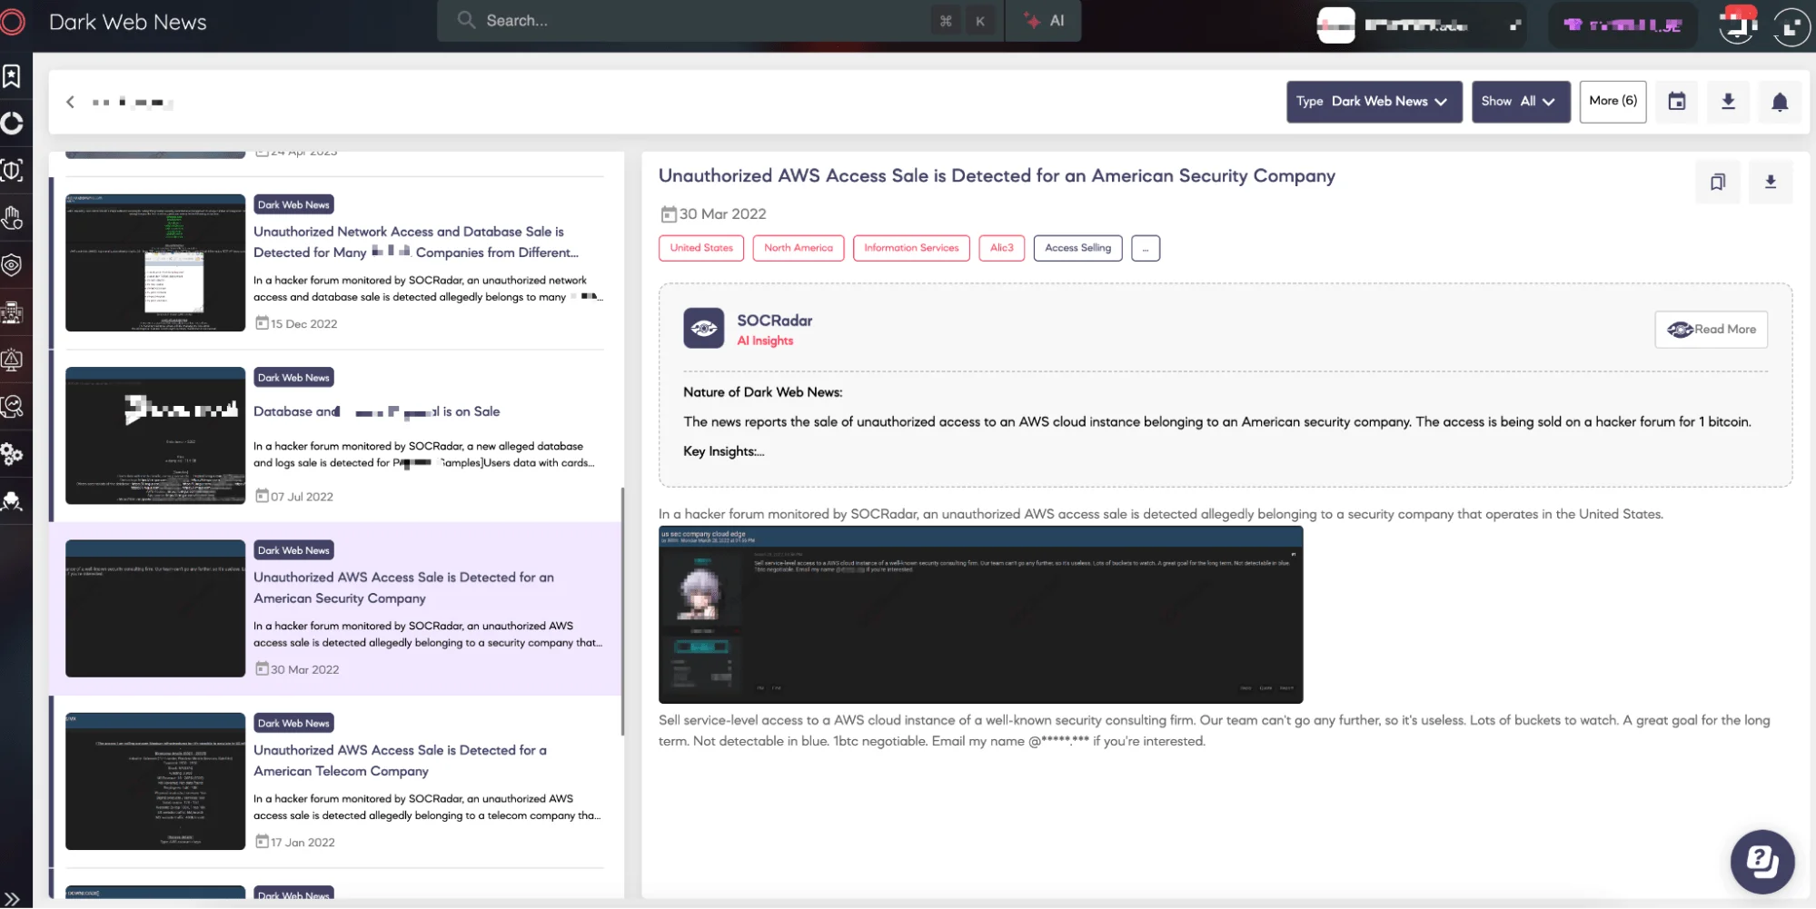1816x909 pixels.
Task: Expand the Key Insights section
Action: (724, 451)
